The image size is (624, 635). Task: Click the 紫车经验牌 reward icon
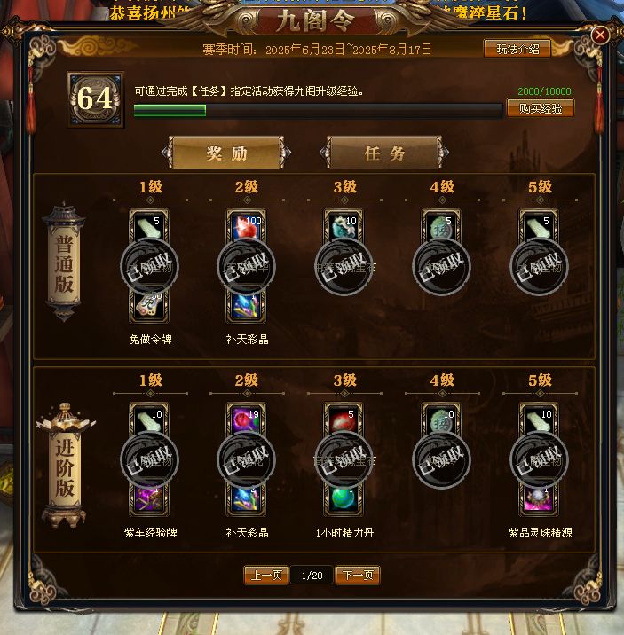tap(149, 499)
